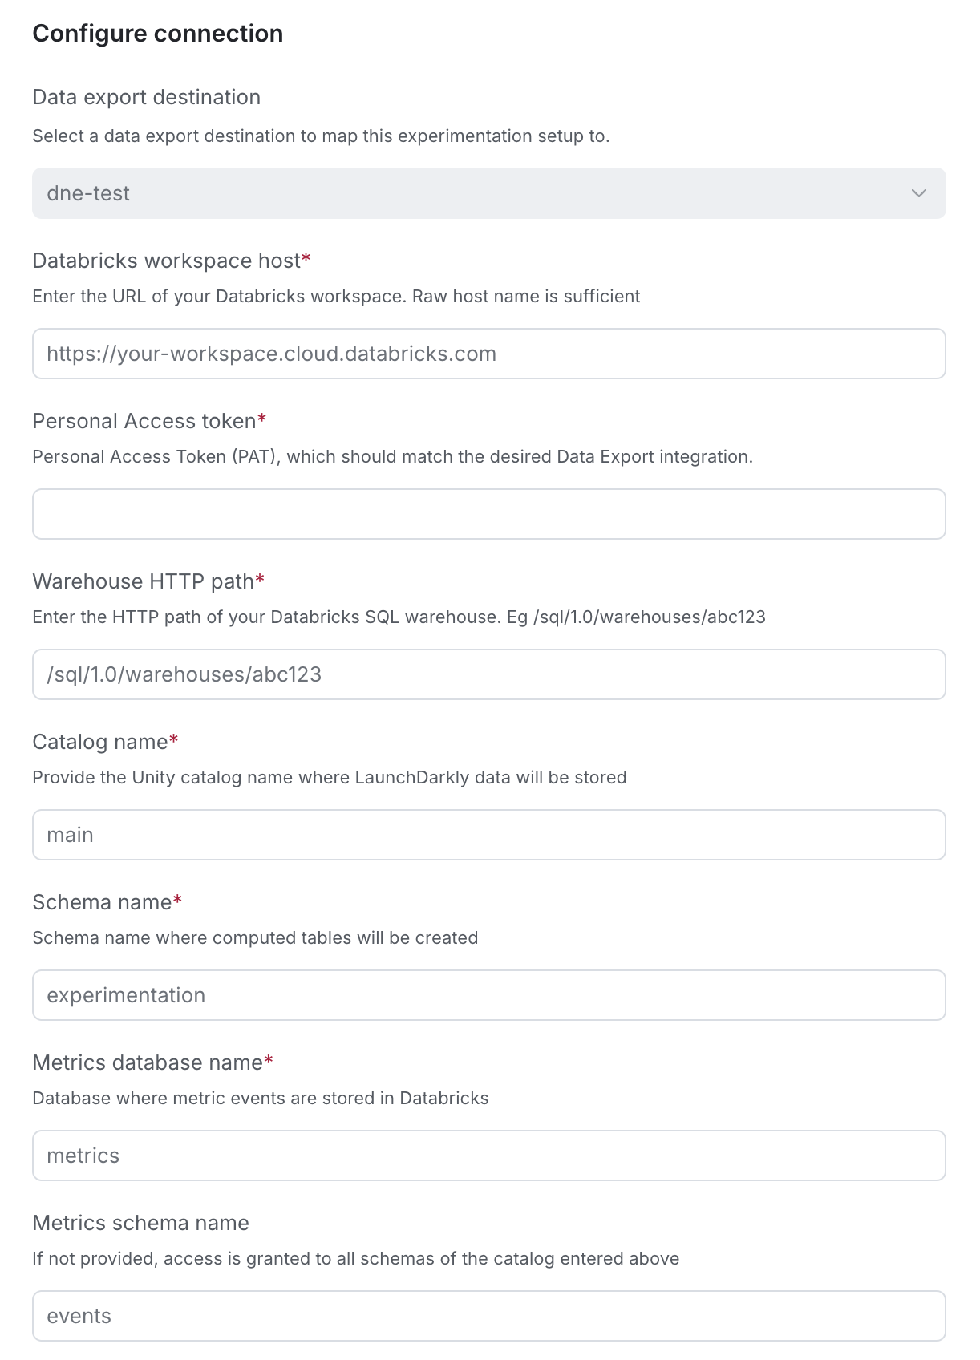
Task: Click the Schema name experimentation field
Action: [488, 995]
